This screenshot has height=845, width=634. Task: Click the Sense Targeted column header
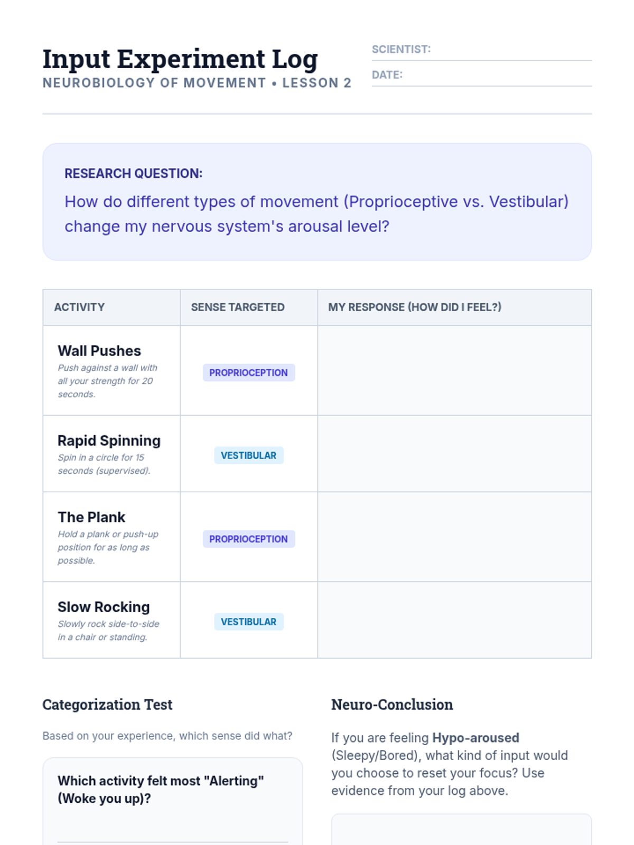click(238, 307)
